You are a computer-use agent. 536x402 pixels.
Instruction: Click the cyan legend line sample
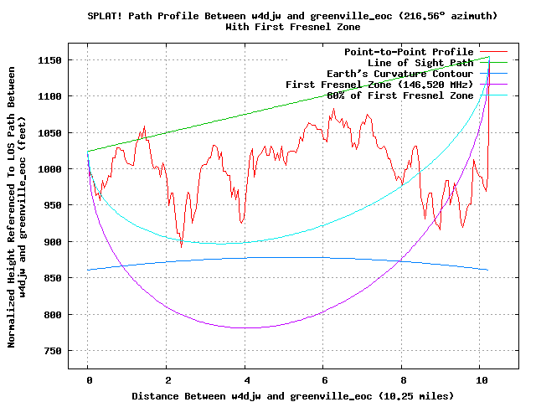tap(493, 95)
